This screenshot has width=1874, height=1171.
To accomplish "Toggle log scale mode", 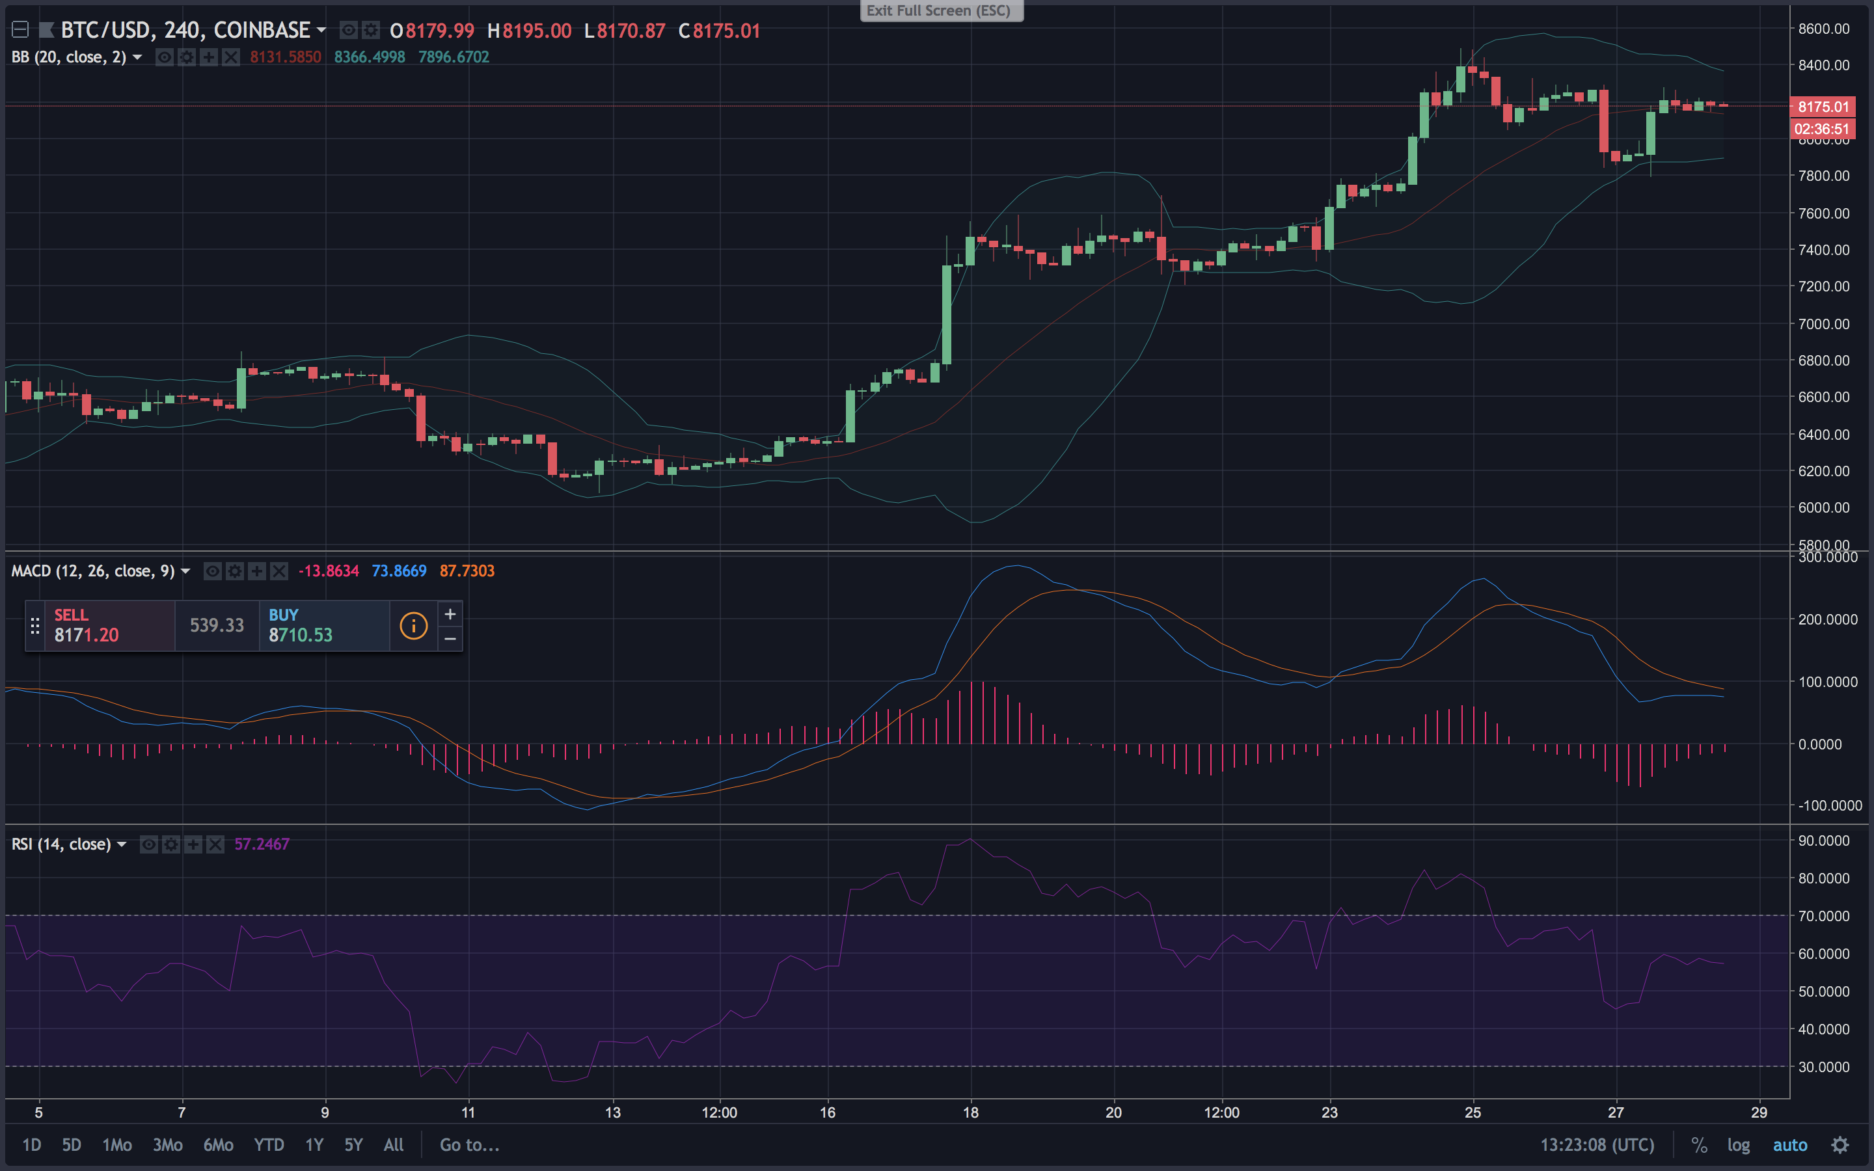I will [1739, 1145].
